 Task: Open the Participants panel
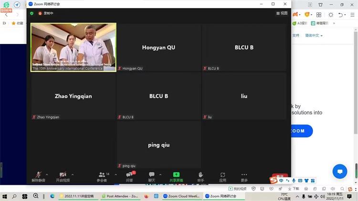click(x=102, y=177)
